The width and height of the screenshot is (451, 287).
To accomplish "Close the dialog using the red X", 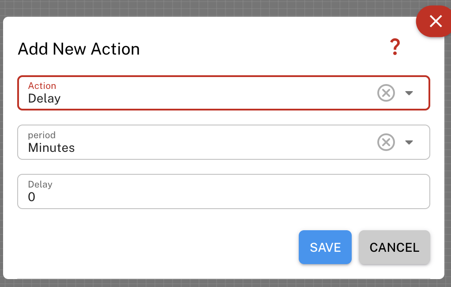I will 435,21.
